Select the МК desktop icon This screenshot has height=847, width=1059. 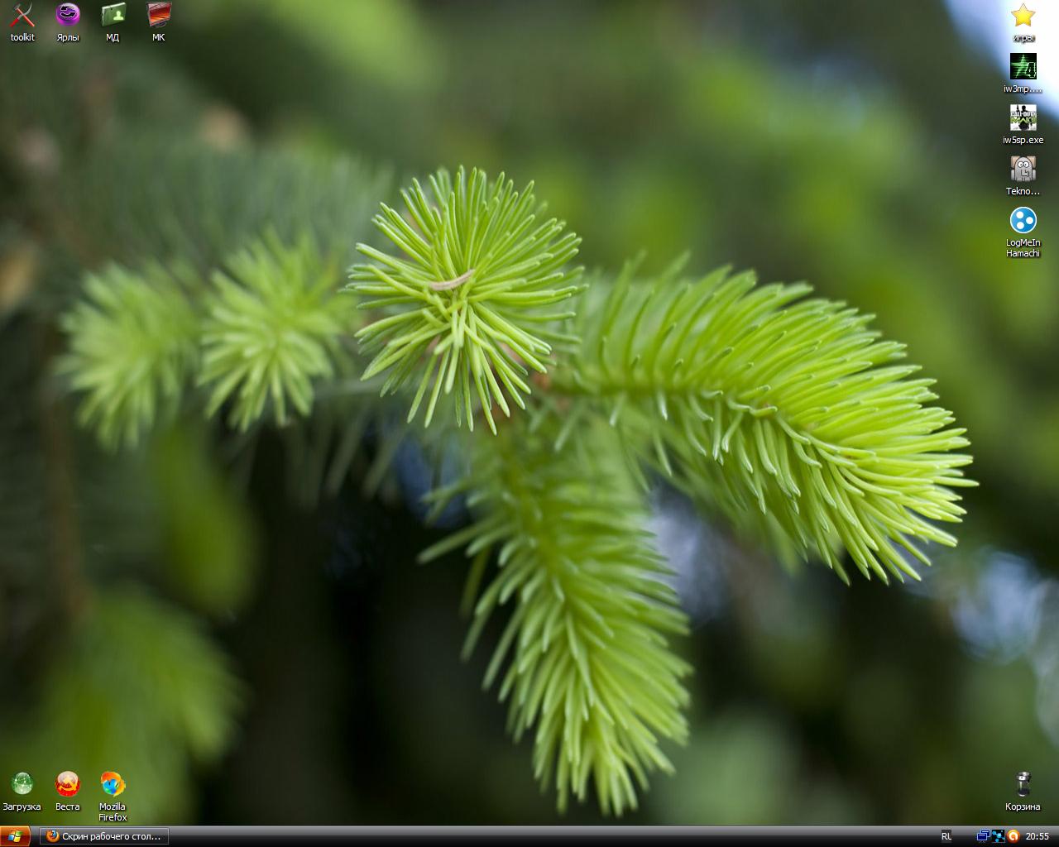[158, 15]
